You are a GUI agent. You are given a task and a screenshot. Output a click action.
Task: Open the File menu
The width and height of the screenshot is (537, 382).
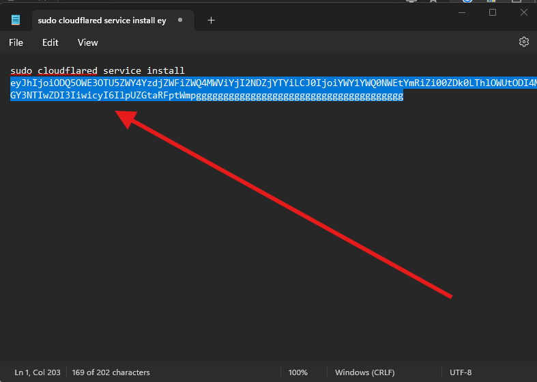16,42
